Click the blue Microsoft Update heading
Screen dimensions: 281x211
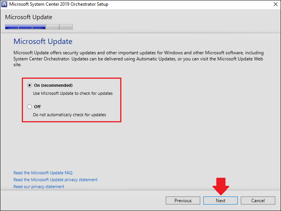(x=43, y=41)
